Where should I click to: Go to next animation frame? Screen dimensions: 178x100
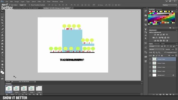pyautogui.click(x=30, y=94)
